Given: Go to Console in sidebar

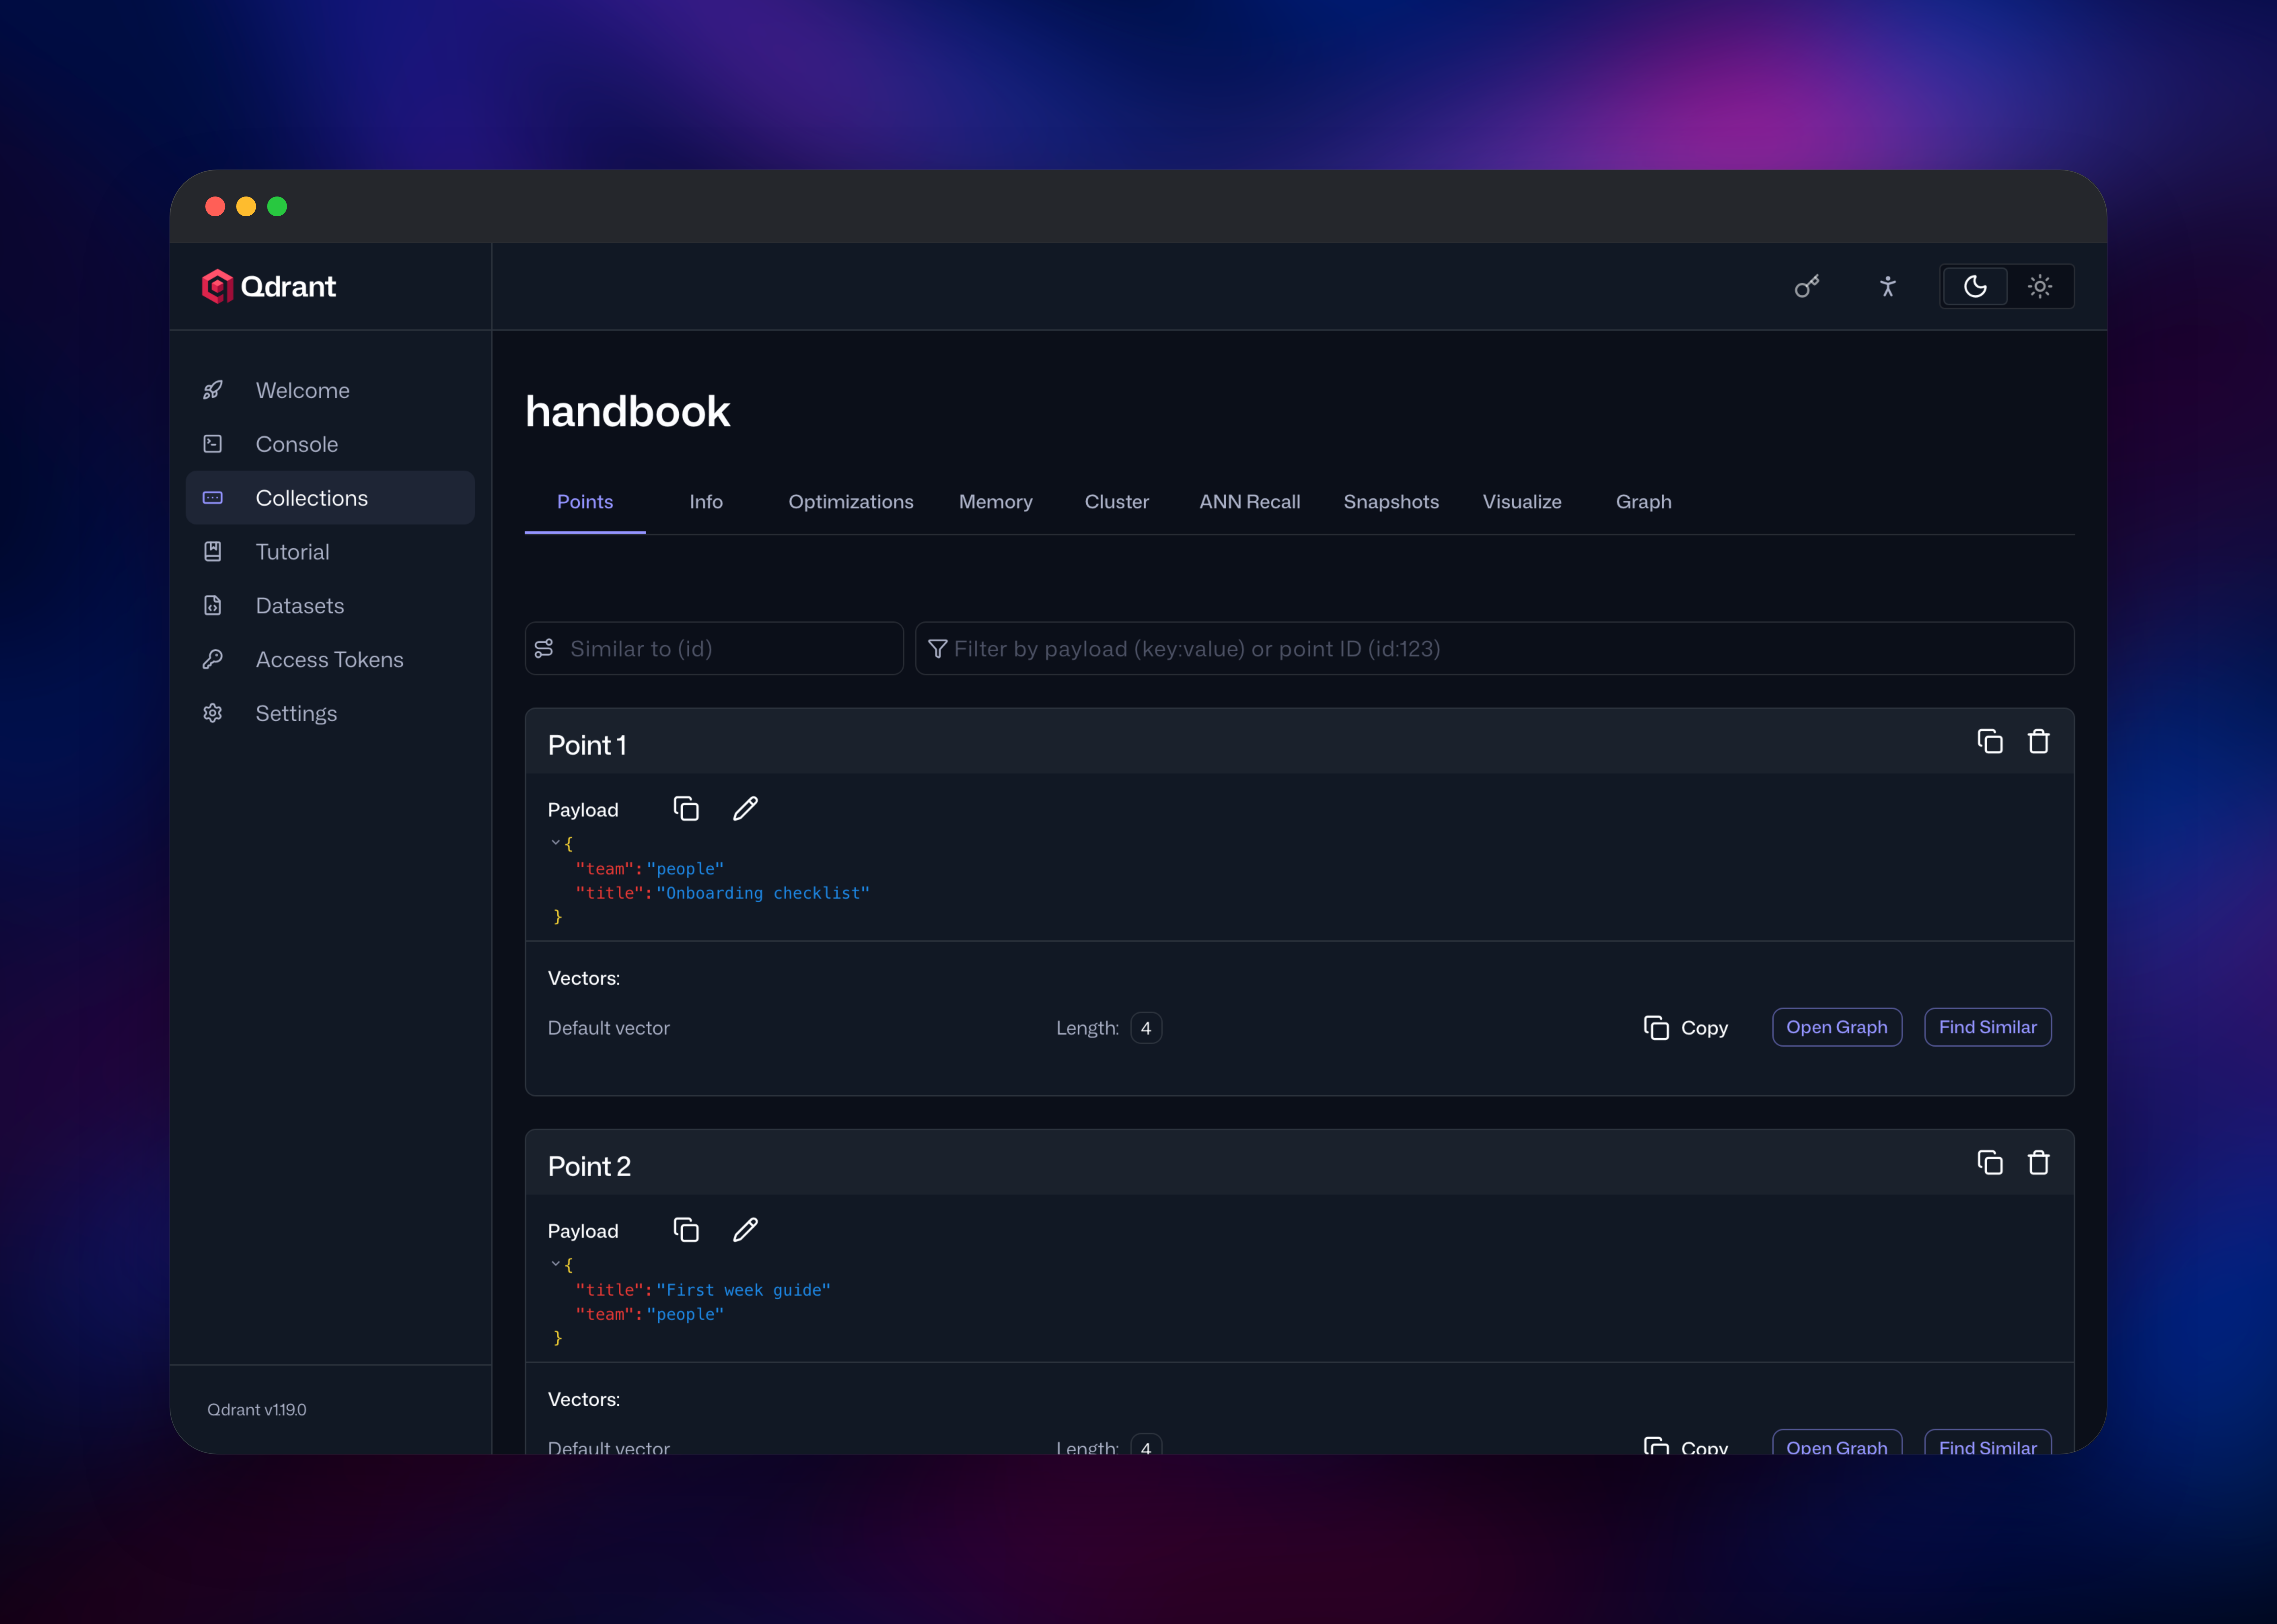Looking at the screenshot, I should 330,444.
